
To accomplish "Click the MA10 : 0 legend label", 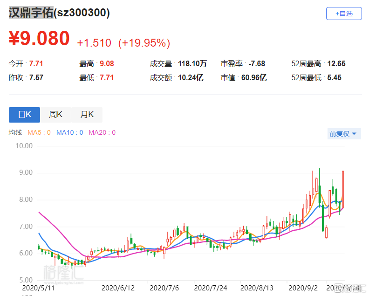I will pos(70,132).
